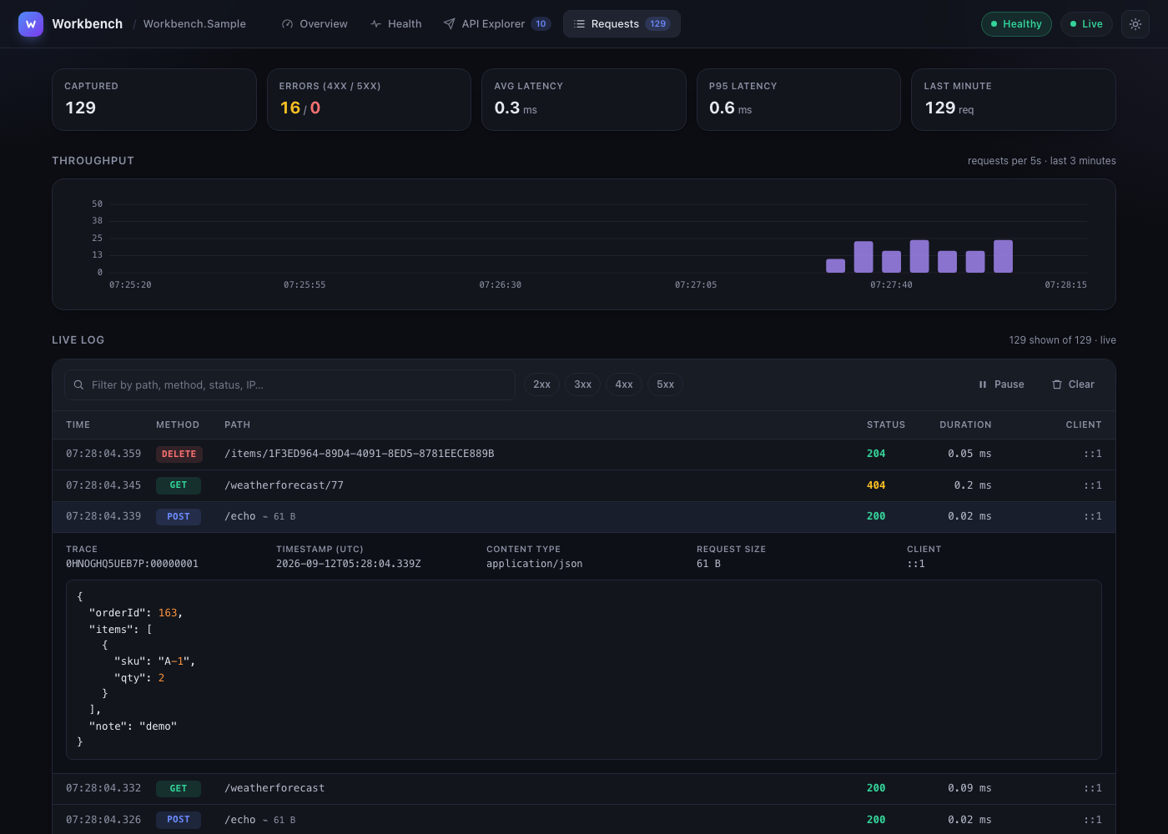Switch to the Health tab
The height and width of the screenshot is (834, 1168).
(396, 24)
